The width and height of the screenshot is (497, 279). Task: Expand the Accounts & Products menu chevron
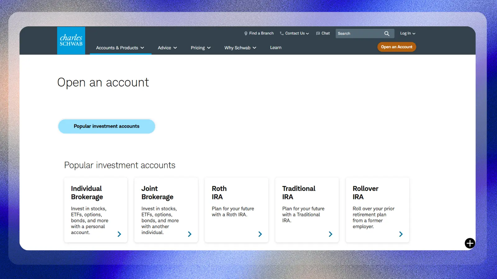point(142,48)
